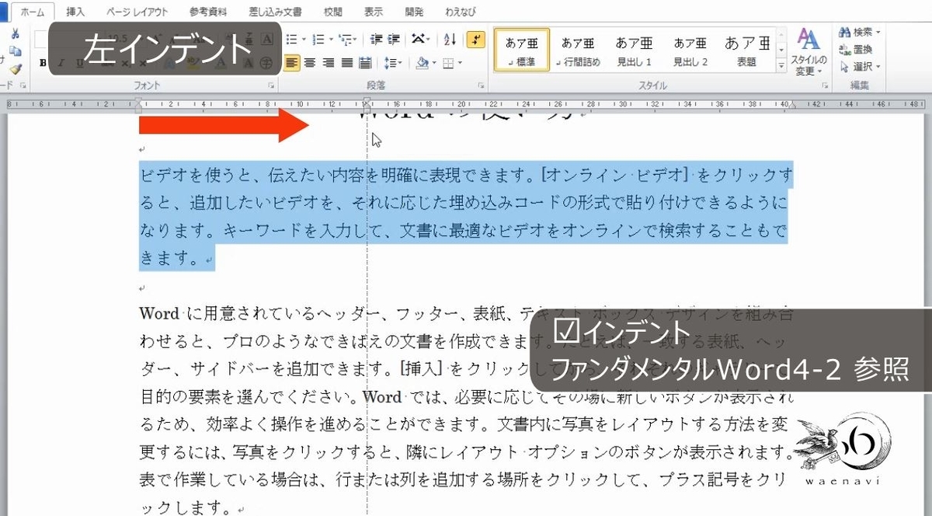Increase the paragraph indent
Viewport: 932px width, 516px height.
pos(394,39)
